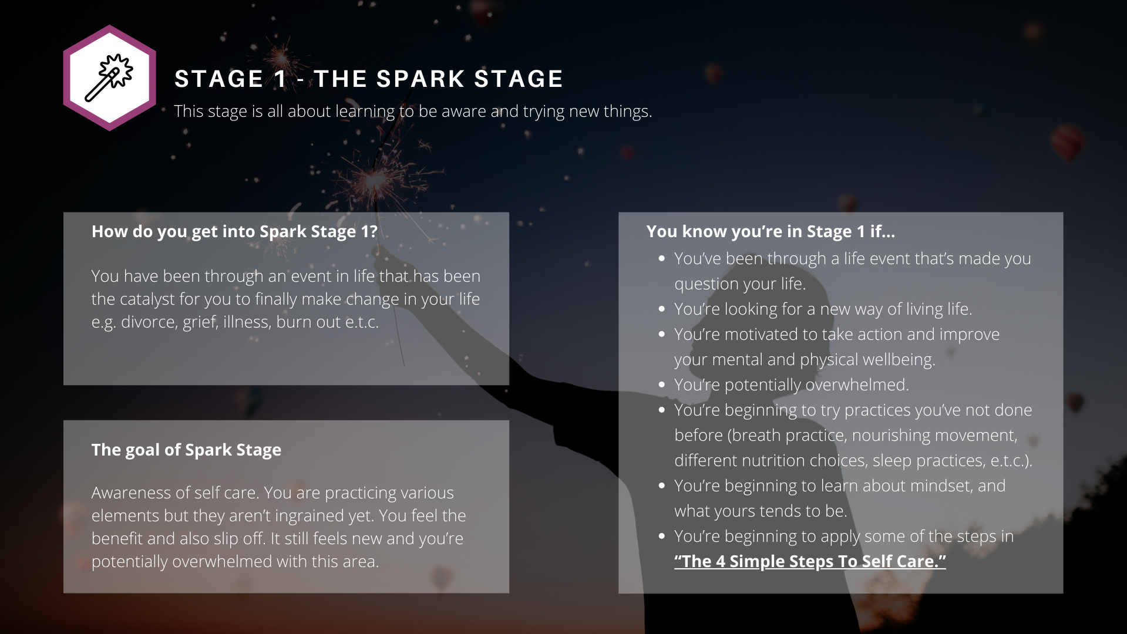Click the "Stage 1 - The Spark Stage" title
Viewport: 1127px width, 634px height.
click(369, 79)
